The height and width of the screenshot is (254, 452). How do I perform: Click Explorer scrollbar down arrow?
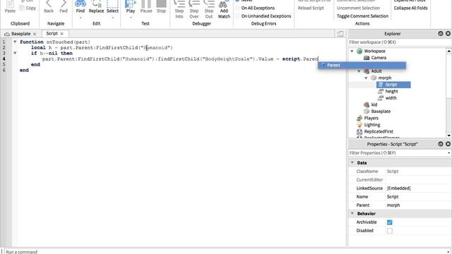[449, 135]
